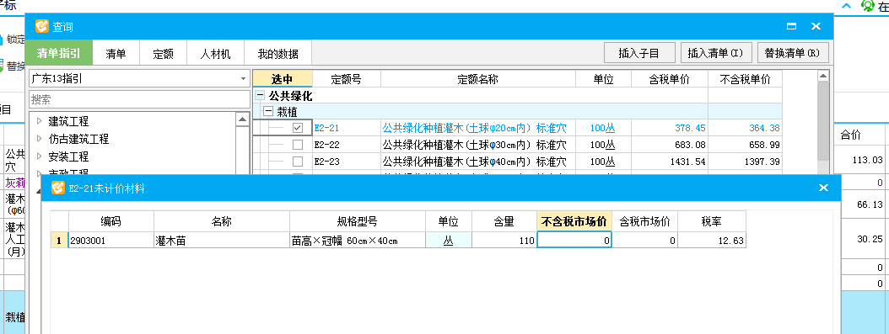Click the 含税市场价 cell of 灌木苗
This screenshot has width=889, height=334.
coord(645,240)
